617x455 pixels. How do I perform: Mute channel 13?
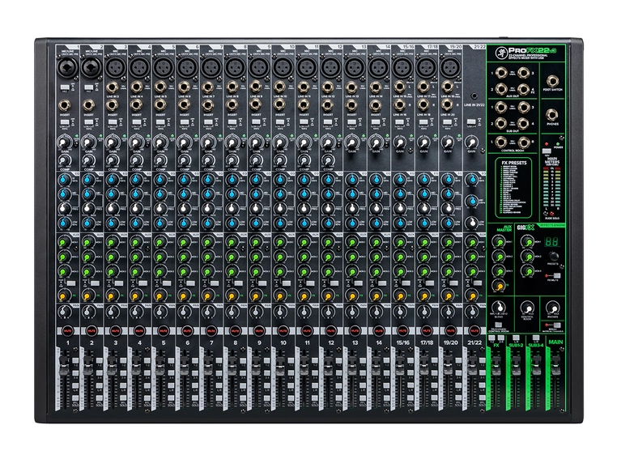click(x=355, y=331)
